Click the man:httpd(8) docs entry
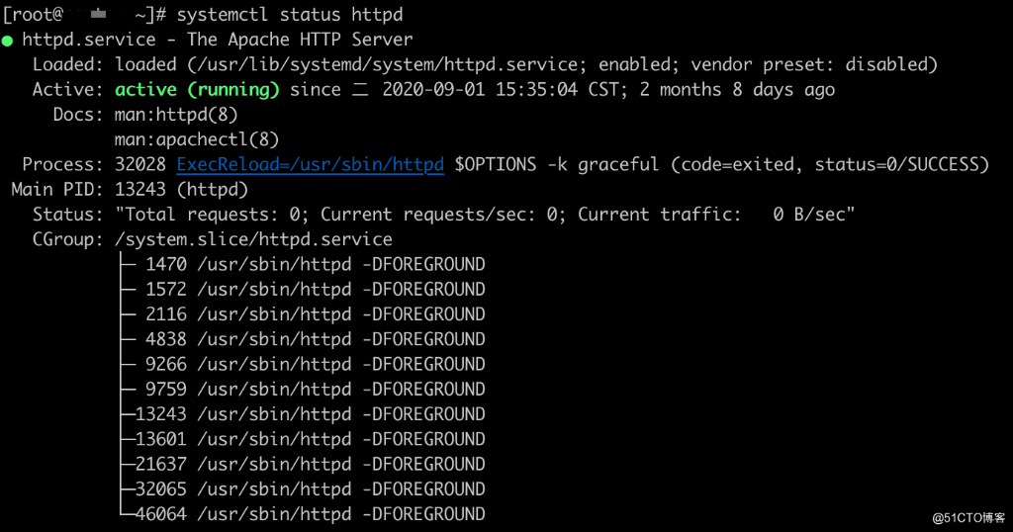This screenshot has height=532, width=1013. pyautogui.click(x=176, y=115)
